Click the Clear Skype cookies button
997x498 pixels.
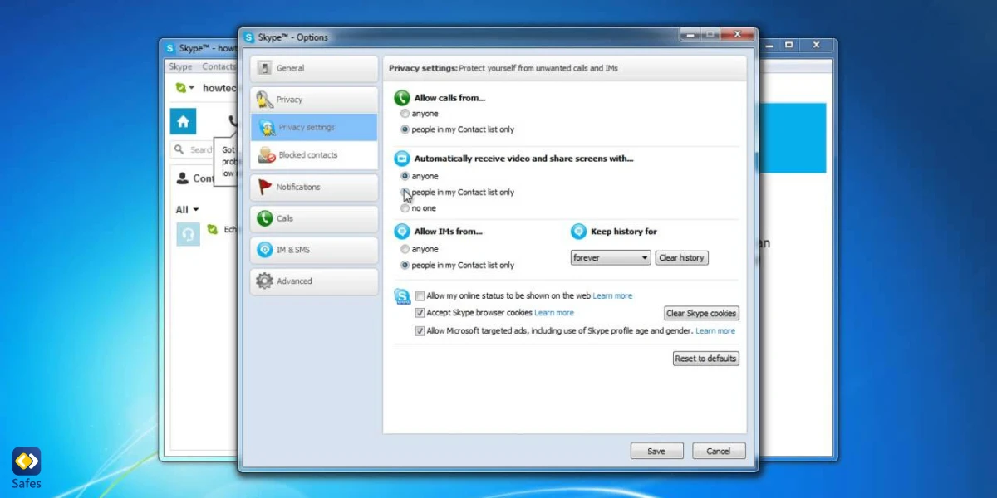click(701, 314)
